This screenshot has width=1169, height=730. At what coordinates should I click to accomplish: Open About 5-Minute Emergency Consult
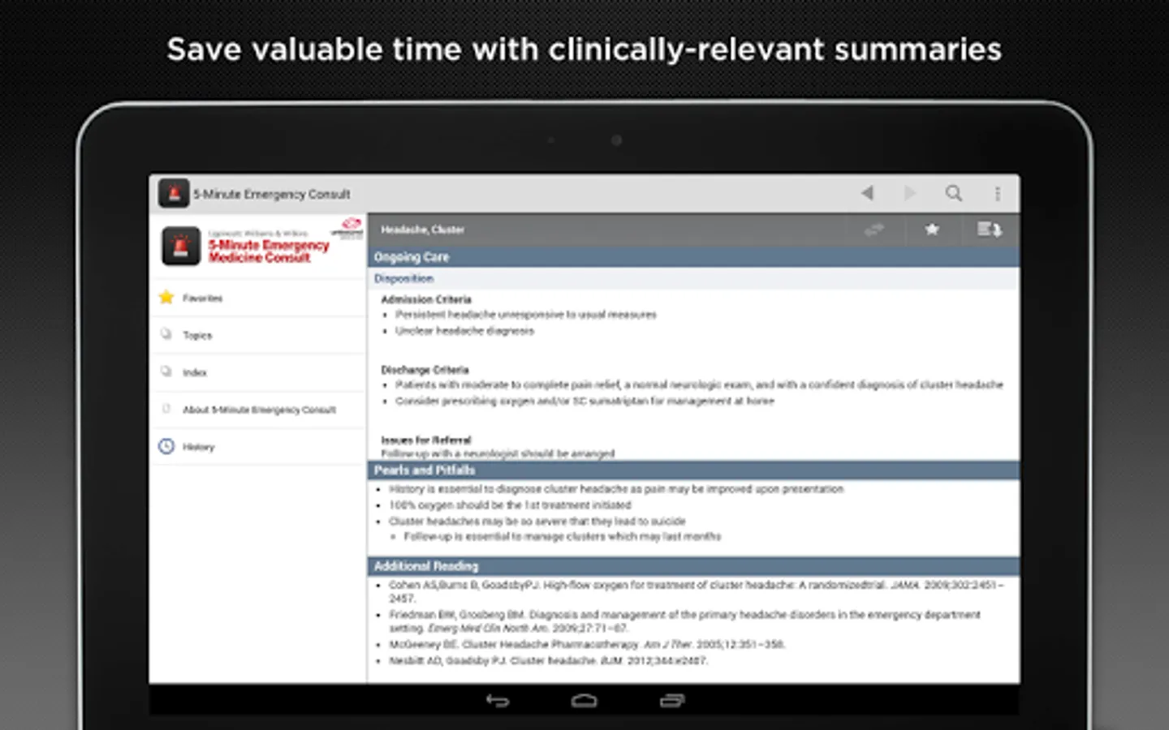tap(258, 410)
